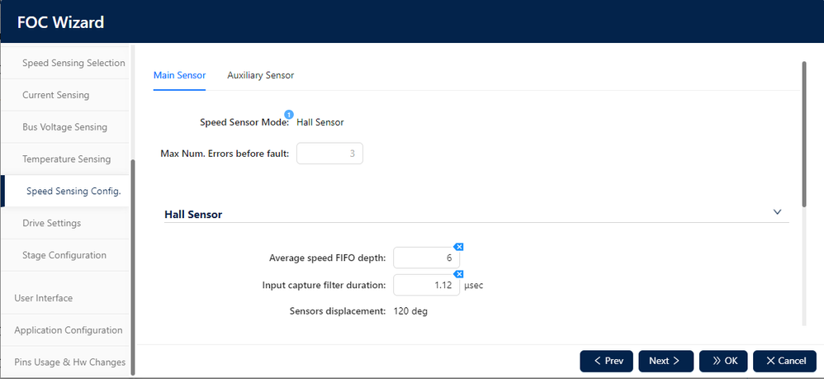Click the Input capture filter duration field

point(426,285)
